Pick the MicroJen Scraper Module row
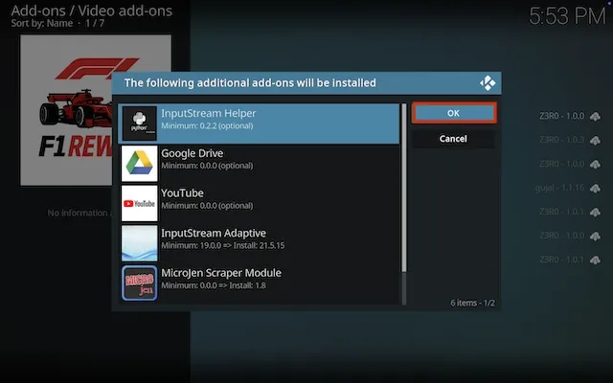This screenshot has width=613, height=383. [x=259, y=283]
